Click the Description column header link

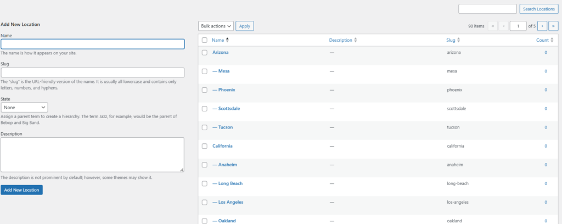coord(340,40)
